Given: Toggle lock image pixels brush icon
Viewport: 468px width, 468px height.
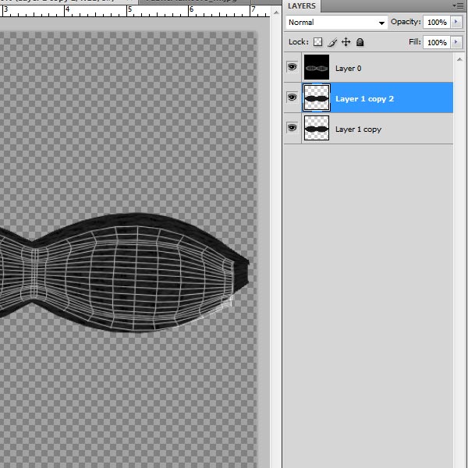Looking at the screenshot, I should [332, 42].
